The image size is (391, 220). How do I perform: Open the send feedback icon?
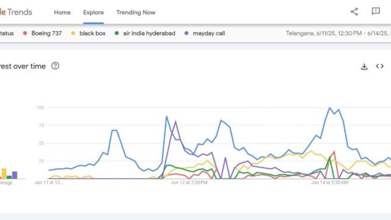tap(376, 11)
